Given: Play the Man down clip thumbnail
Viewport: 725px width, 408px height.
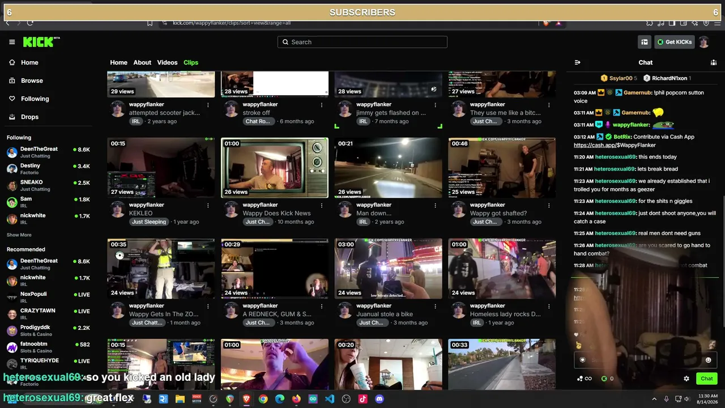Looking at the screenshot, I should (x=389, y=168).
